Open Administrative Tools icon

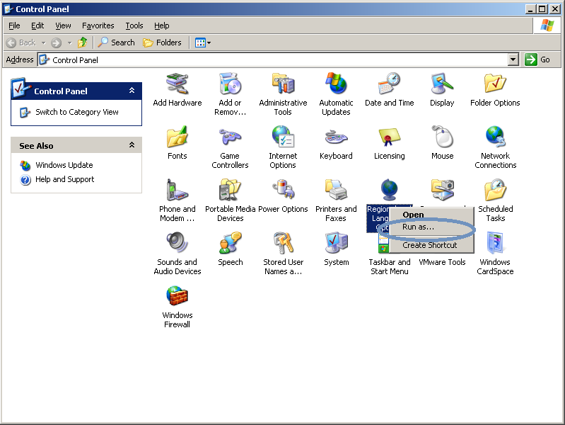click(283, 84)
